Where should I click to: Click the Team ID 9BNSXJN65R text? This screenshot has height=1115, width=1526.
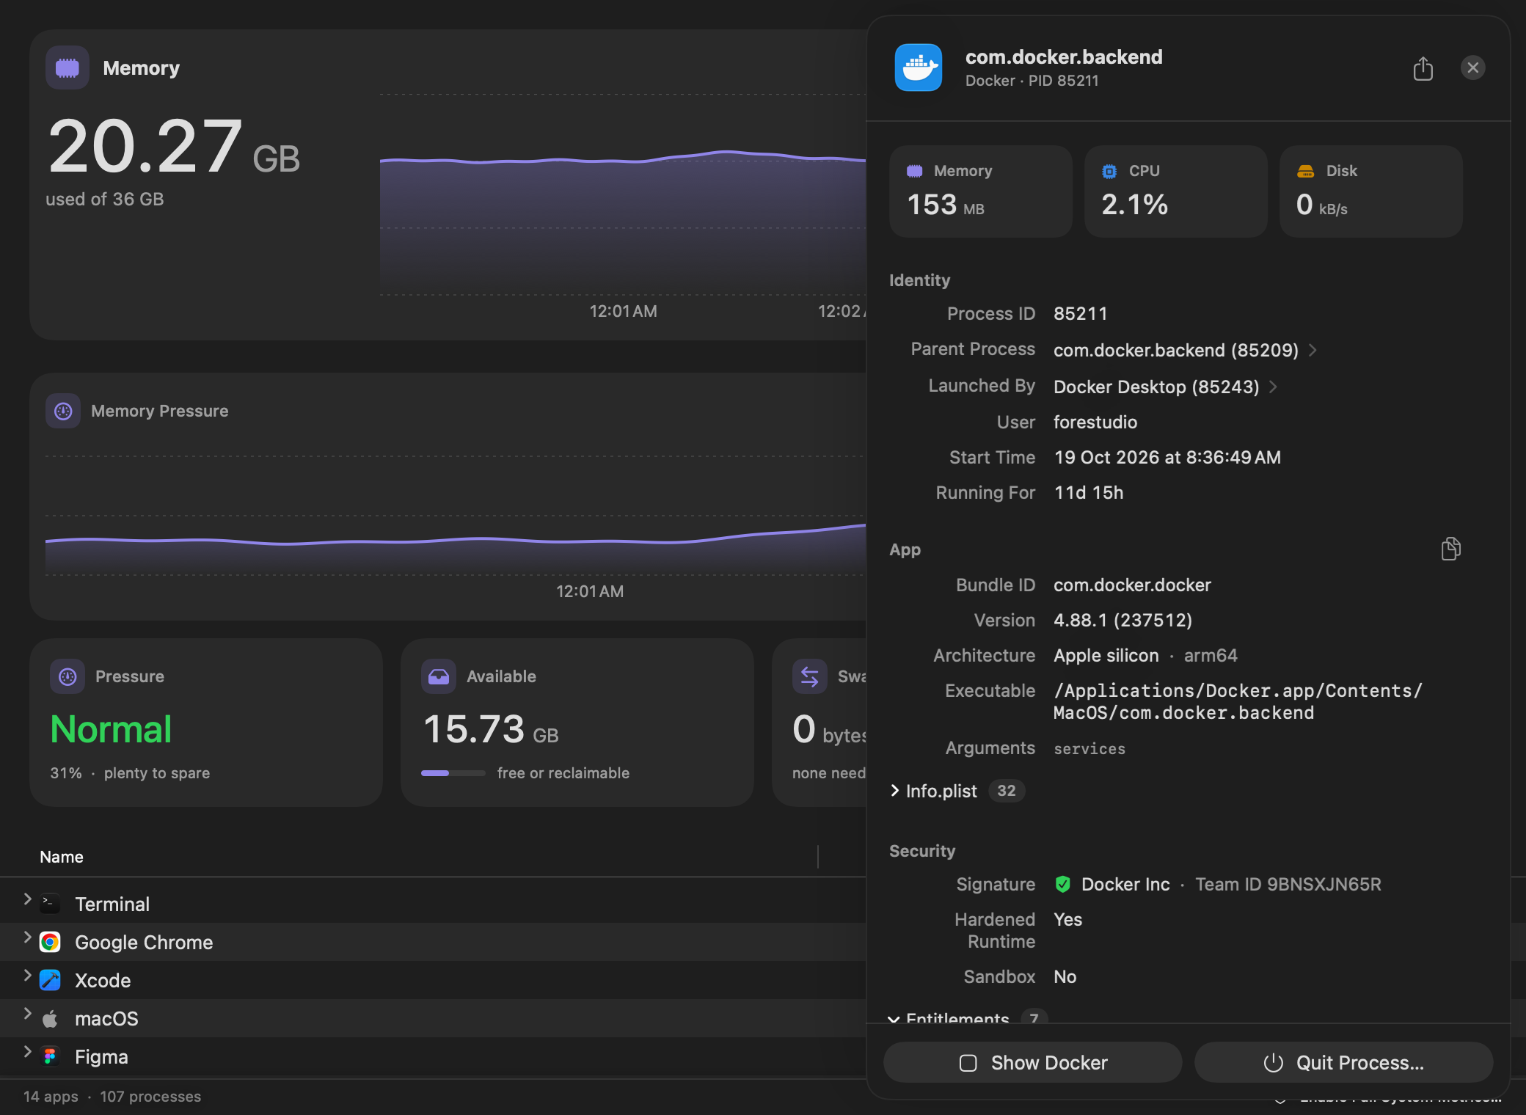[x=1288, y=884]
